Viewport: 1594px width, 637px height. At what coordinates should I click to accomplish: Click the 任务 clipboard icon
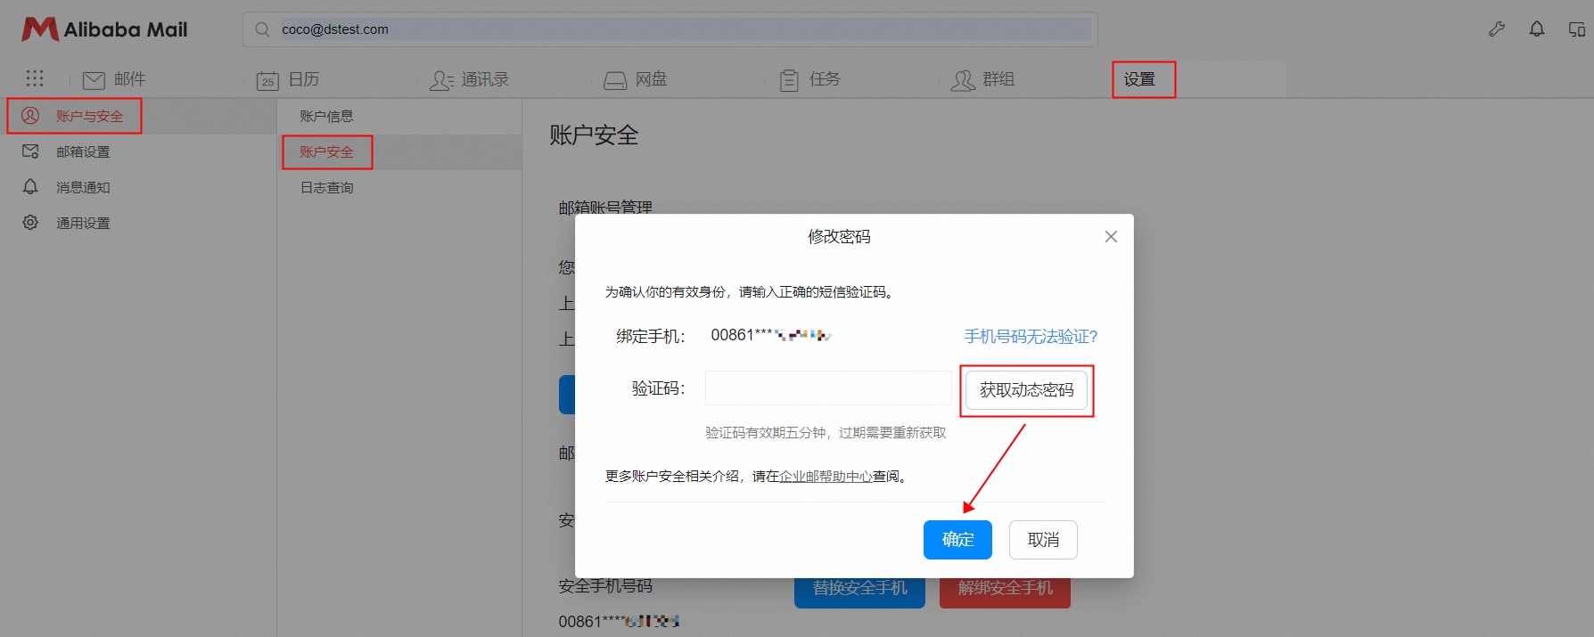789,80
